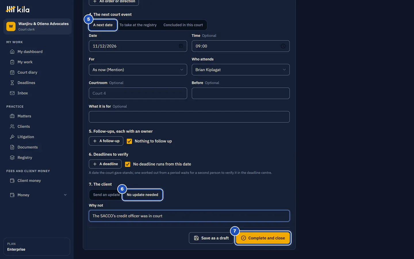Click the kila logo

18,9
